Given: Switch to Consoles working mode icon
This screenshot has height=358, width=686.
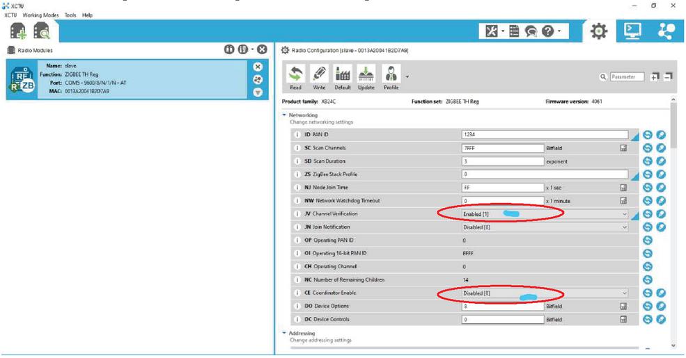Looking at the screenshot, I should (x=632, y=31).
